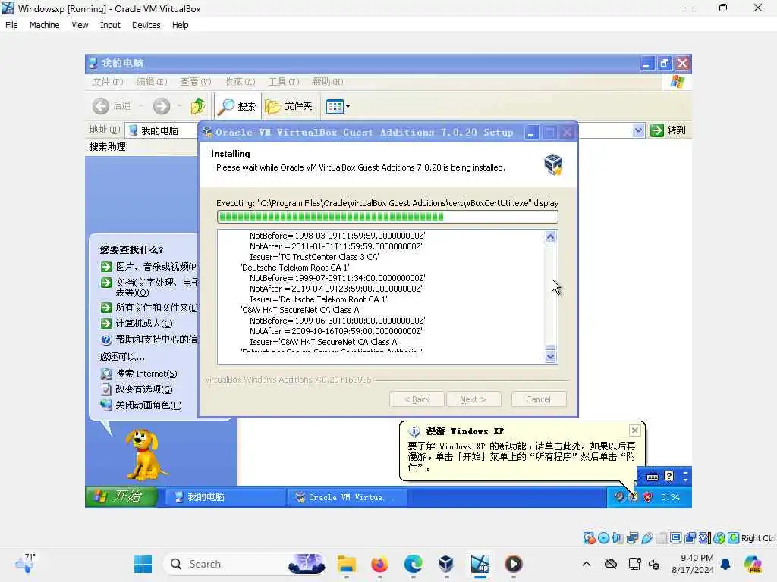This screenshot has height=582, width=777.
Task: Click the language bar help icon
Action: tap(669, 476)
